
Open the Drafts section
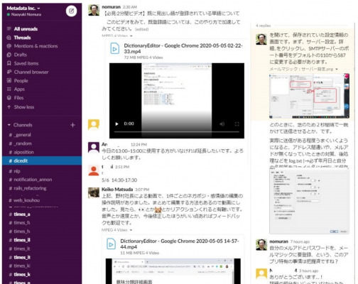(x=21, y=55)
